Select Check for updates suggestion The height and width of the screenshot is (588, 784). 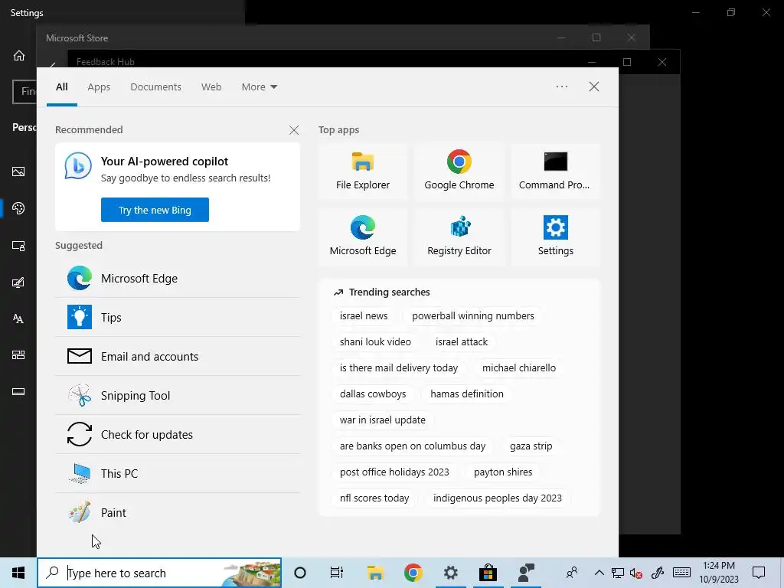tap(178, 435)
